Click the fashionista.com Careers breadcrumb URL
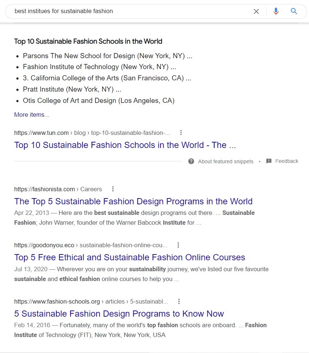 tap(58, 189)
